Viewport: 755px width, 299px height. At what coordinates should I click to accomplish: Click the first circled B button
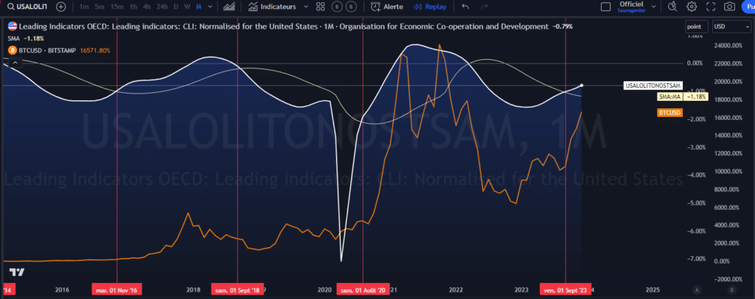click(x=338, y=7)
